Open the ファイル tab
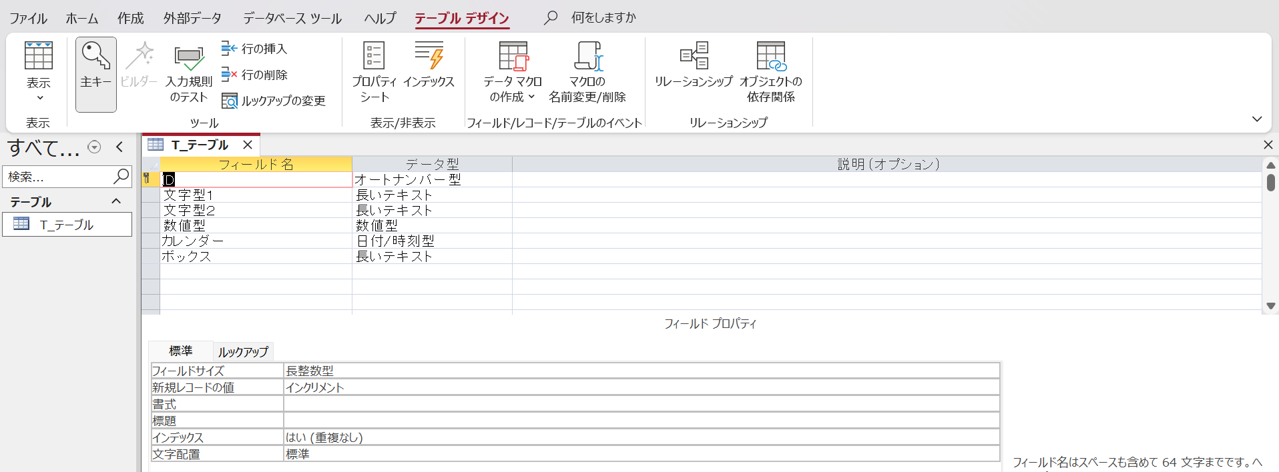The image size is (1279, 472). (28, 18)
